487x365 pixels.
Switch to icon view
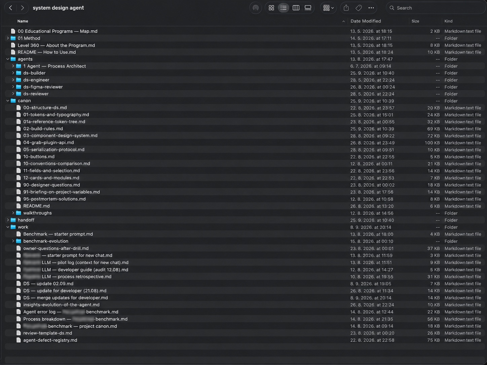coord(271,8)
